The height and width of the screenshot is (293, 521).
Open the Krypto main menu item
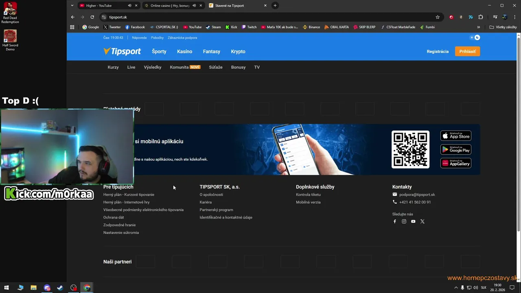[x=238, y=52]
